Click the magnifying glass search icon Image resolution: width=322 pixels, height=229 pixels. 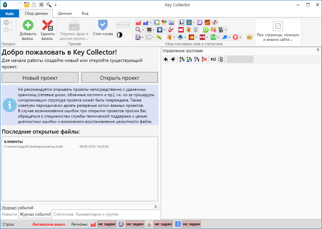pyautogui.click(x=138, y=30)
